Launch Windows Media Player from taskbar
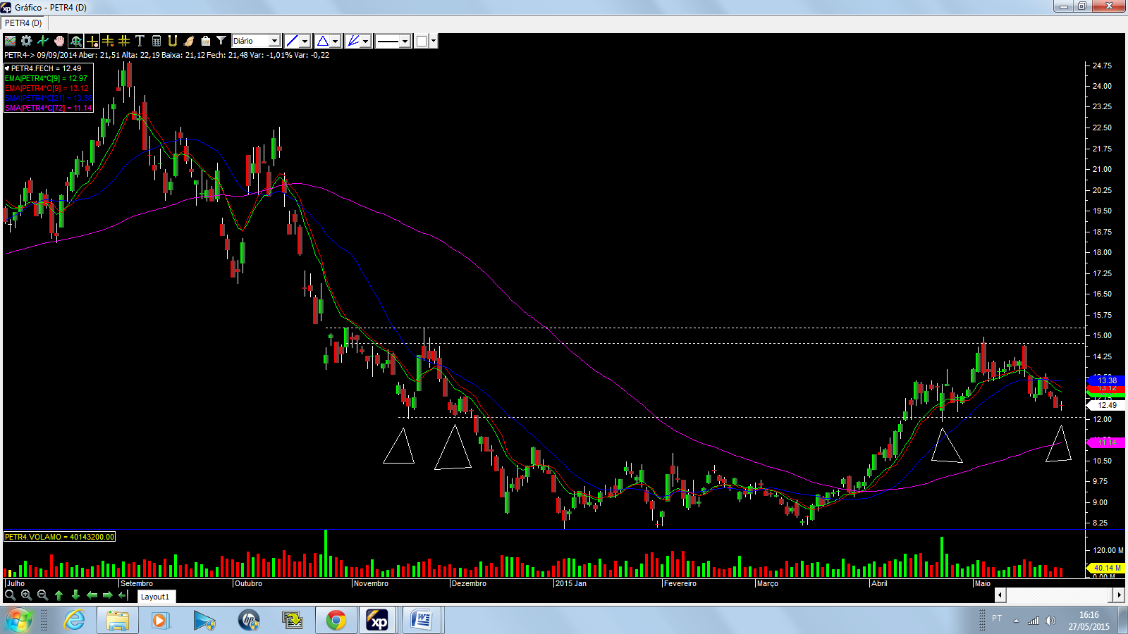 tap(161, 621)
